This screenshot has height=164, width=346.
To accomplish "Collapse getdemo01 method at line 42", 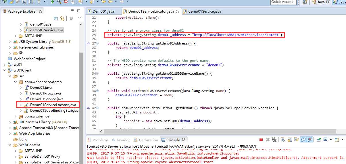I will click(97, 108).
